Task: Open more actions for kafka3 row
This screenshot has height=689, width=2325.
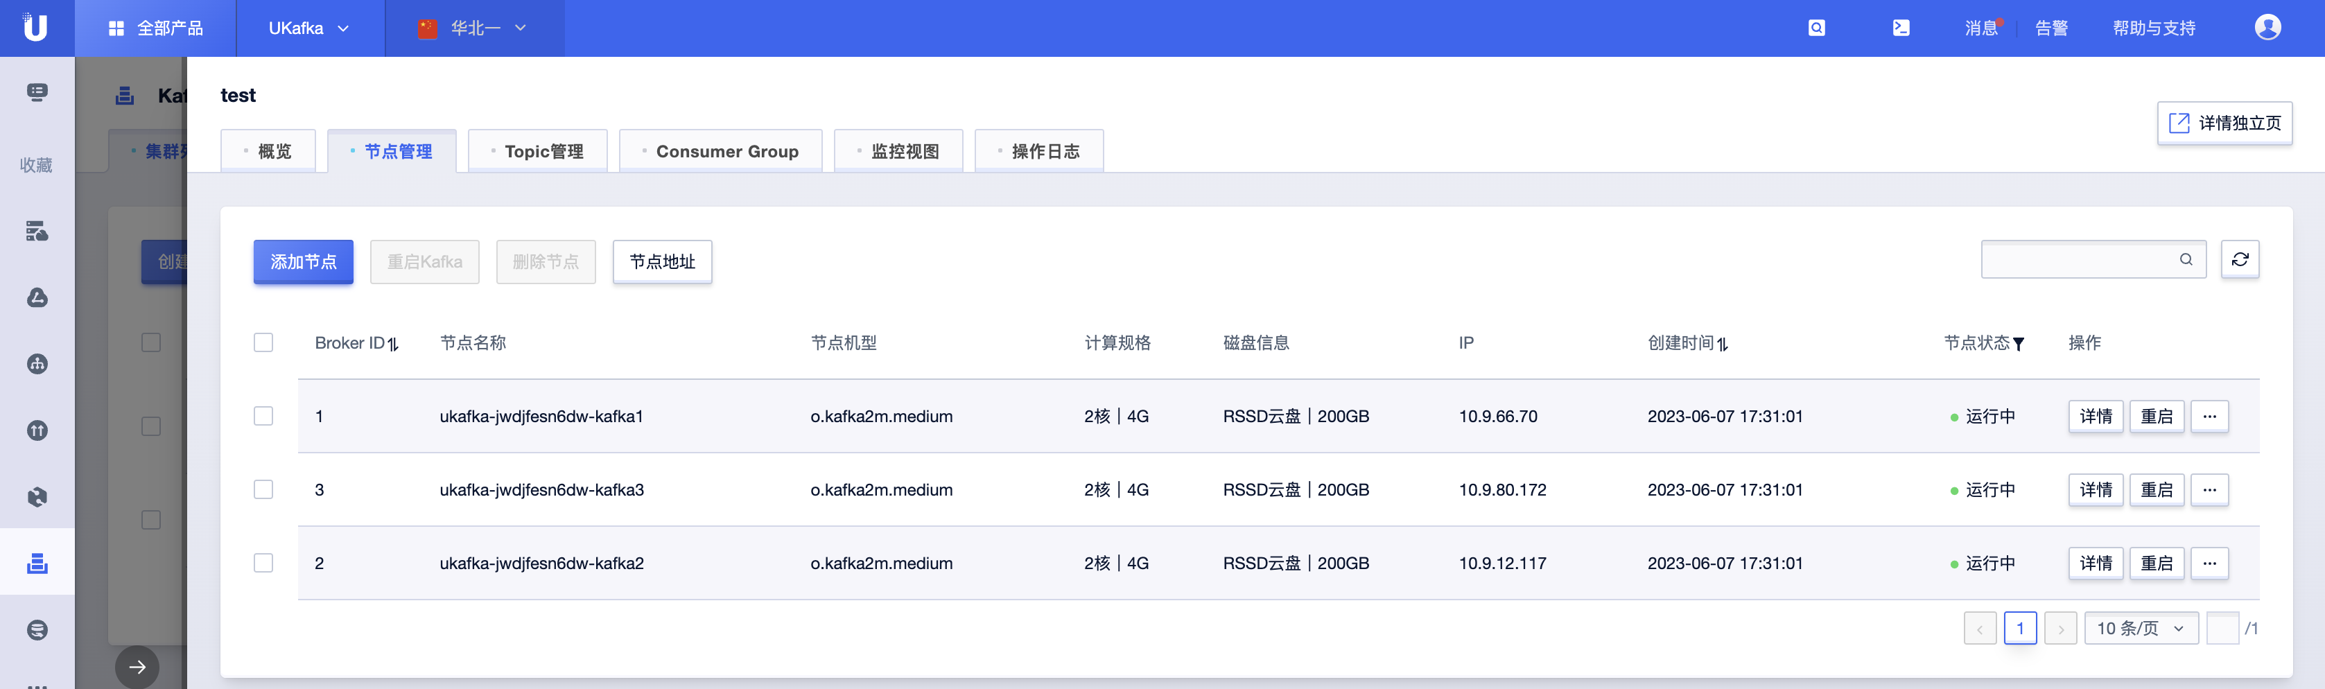Action: click(2209, 489)
